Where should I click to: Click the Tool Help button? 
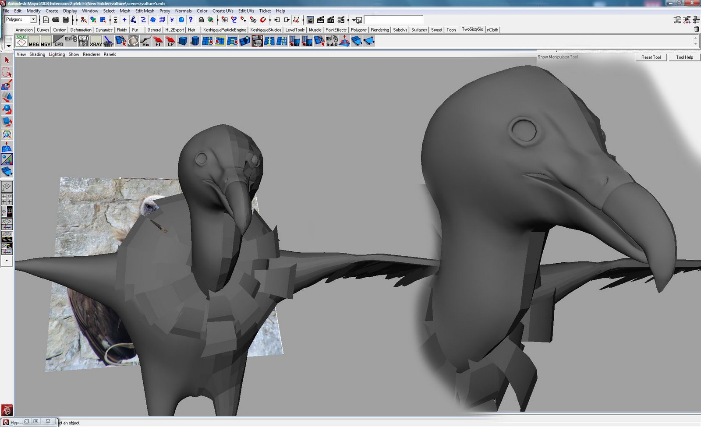click(684, 57)
